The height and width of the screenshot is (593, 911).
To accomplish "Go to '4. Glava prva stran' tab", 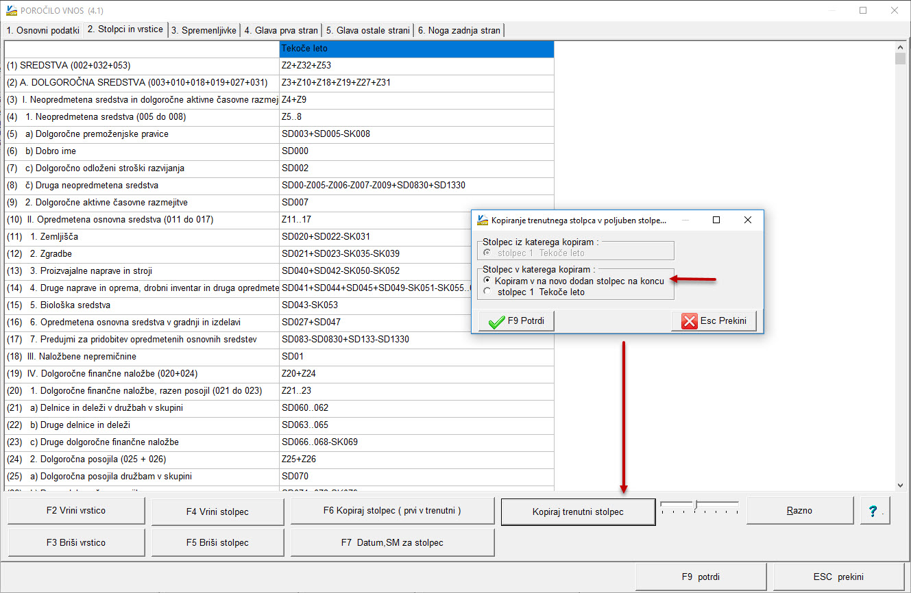I will point(281,30).
